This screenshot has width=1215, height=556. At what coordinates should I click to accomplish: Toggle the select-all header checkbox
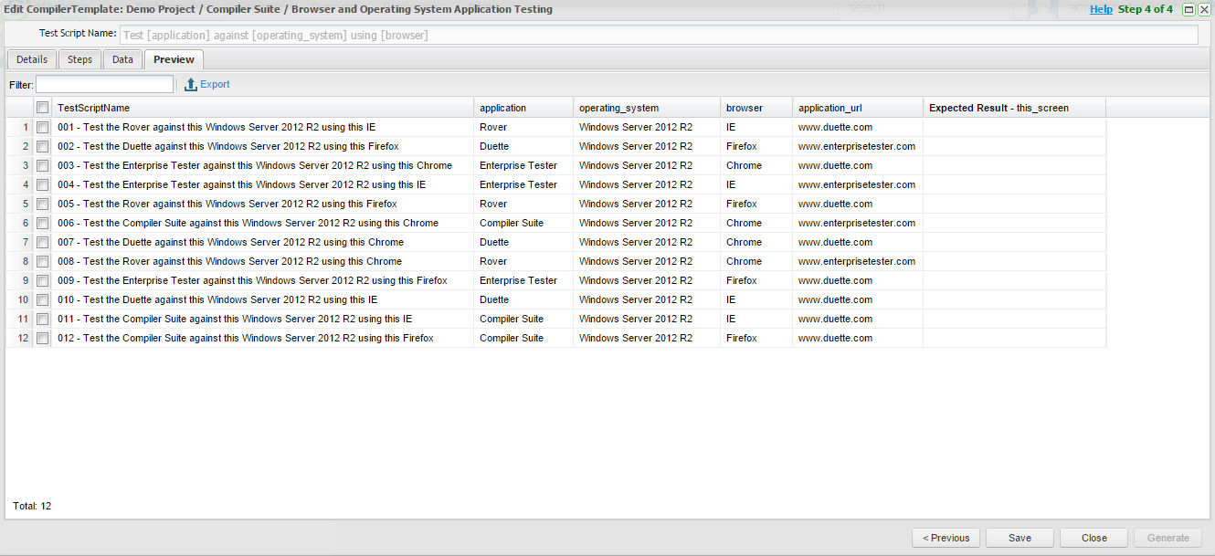(42, 108)
